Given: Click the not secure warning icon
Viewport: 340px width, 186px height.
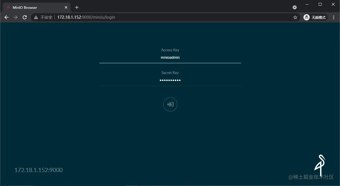Looking at the screenshot, I should click(36, 17).
